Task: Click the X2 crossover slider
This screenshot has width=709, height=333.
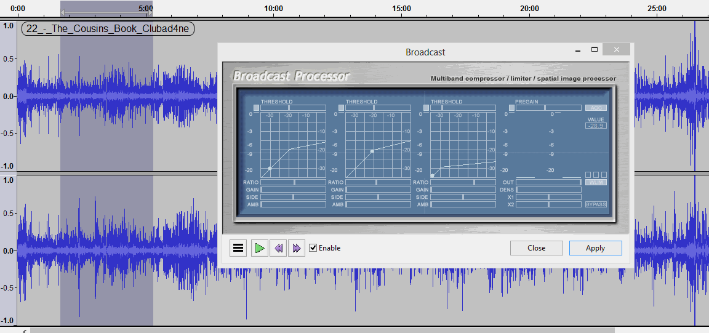Action: point(548,204)
